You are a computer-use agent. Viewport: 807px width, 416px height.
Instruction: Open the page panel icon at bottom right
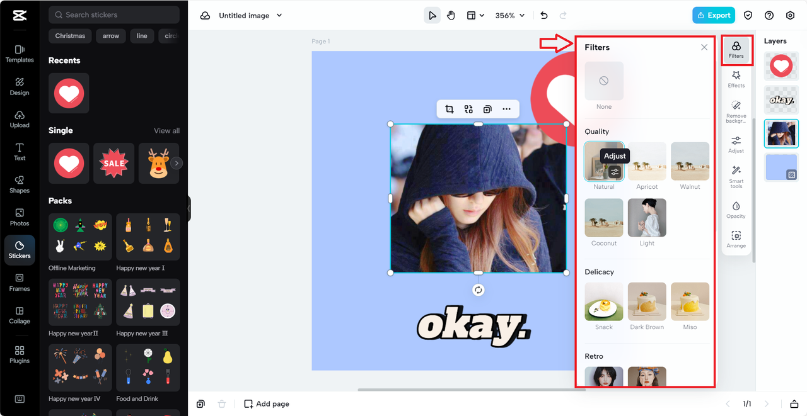794,404
